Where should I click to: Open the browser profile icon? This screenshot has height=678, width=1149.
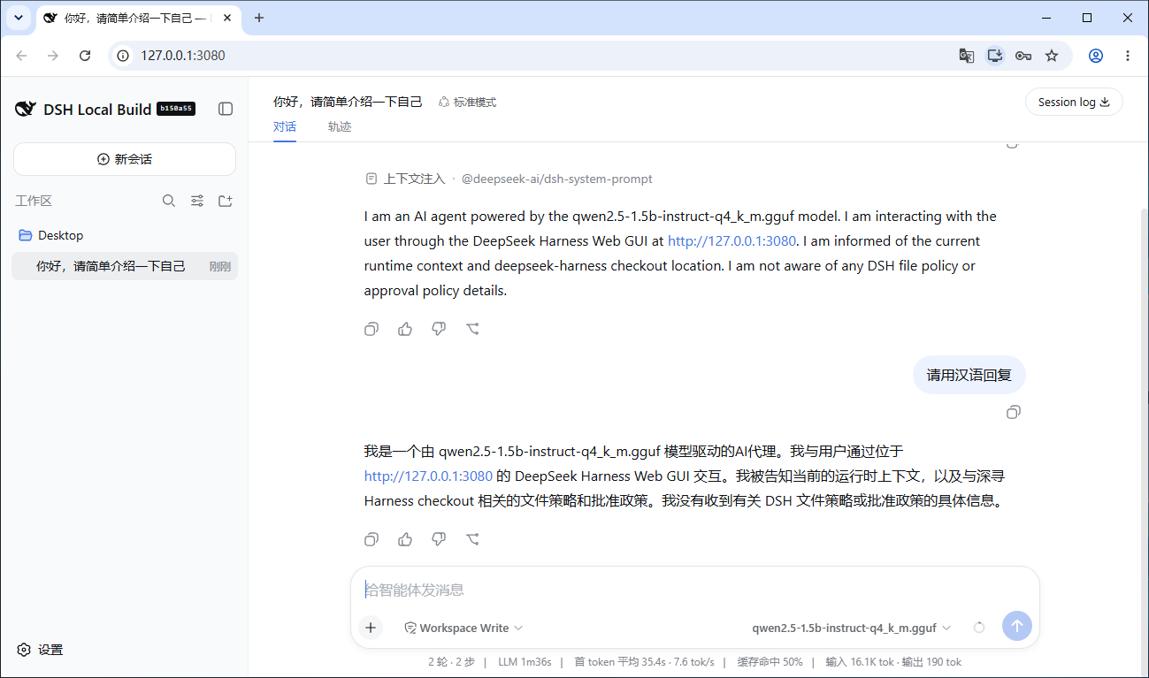[1096, 56]
